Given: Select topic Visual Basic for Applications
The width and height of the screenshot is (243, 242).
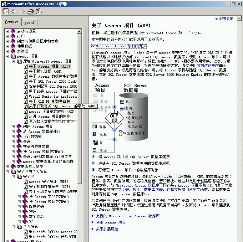Looking at the screenshot, I should point(53,96).
